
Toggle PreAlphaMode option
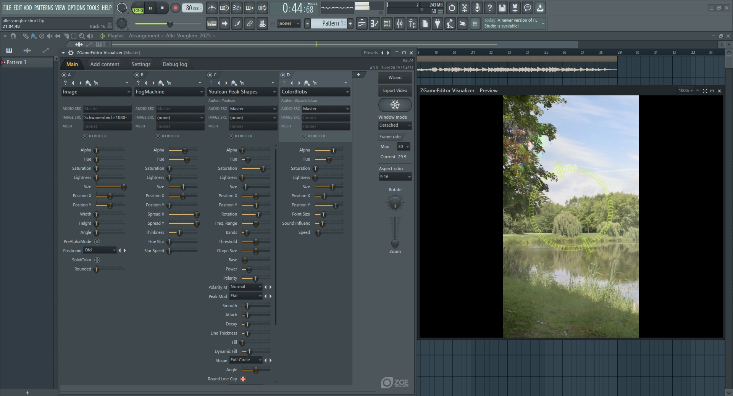pos(97,241)
